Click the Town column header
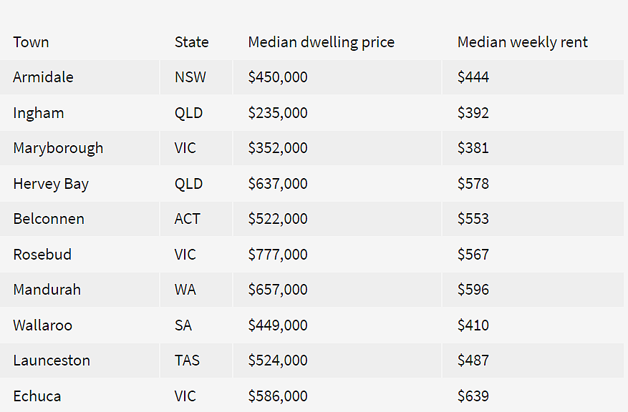628x412 pixels. point(31,42)
